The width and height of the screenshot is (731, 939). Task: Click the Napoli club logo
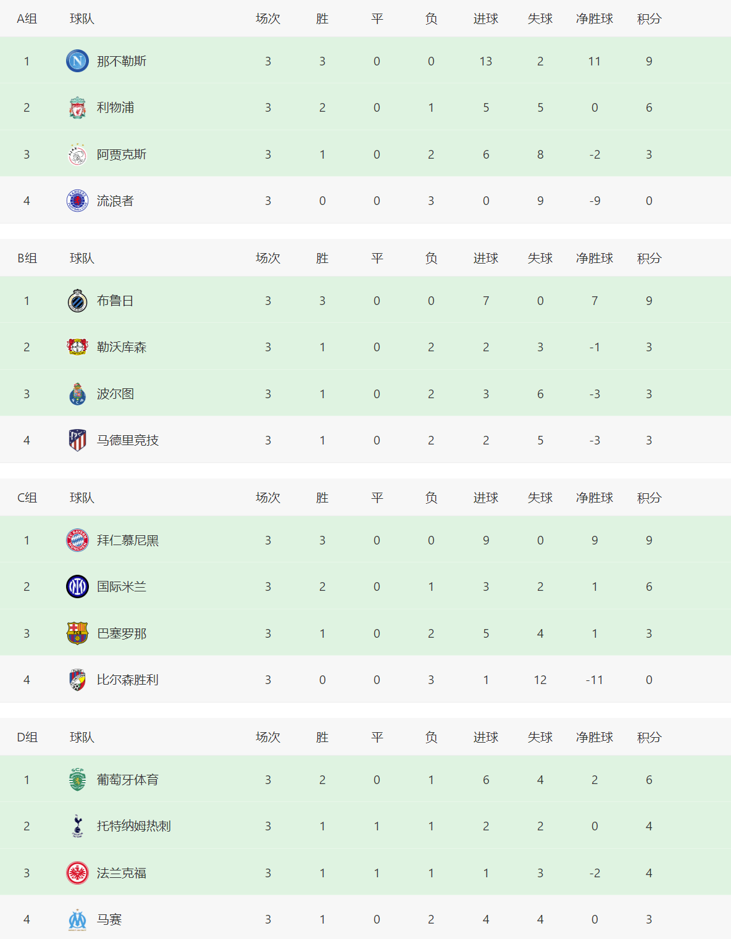click(77, 61)
